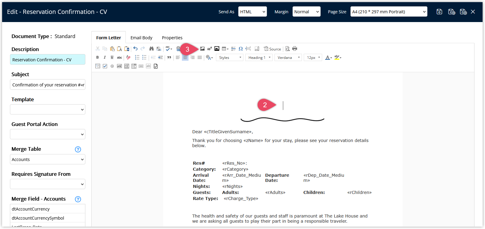Insert a textarea form element
485x229 pixels.
(x=127, y=66)
